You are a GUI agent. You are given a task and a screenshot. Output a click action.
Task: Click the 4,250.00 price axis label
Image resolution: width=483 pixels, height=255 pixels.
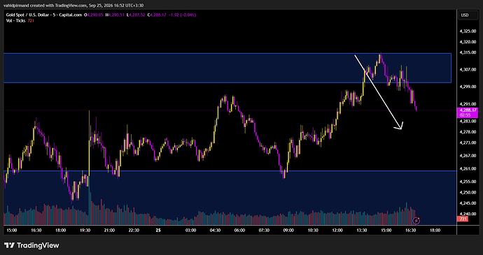pyautogui.click(x=468, y=192)
